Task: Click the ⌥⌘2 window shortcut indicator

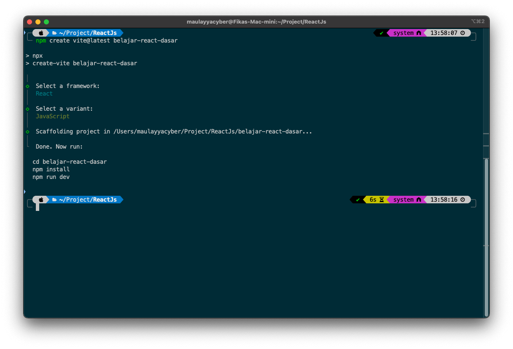Action: tap(478, 21)
